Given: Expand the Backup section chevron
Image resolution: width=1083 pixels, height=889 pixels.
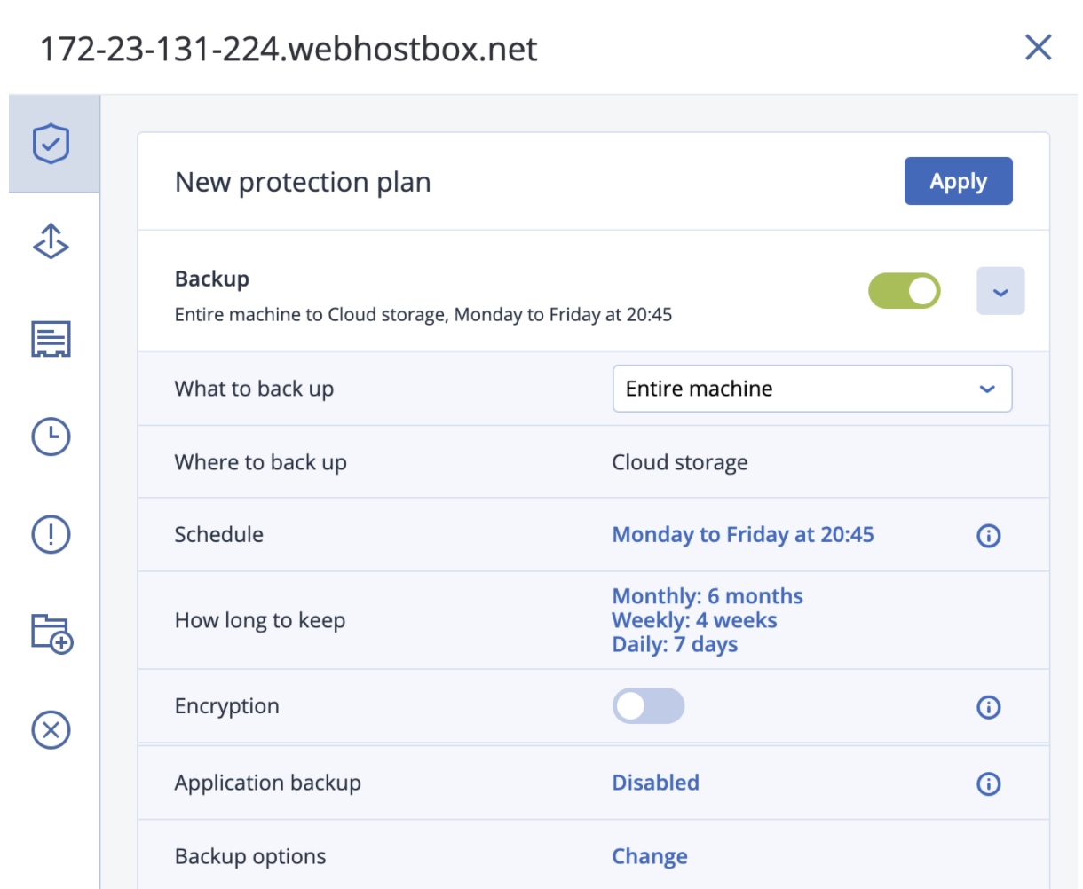Looking at the screenshot, I should [x=1000, y=290].
